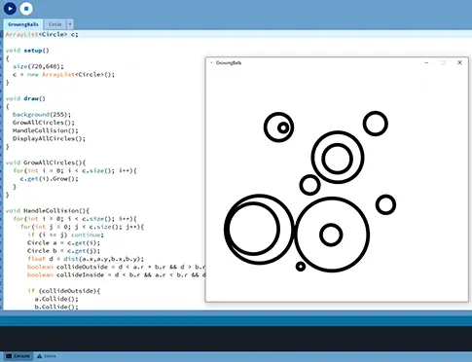Click the 'void GrowAllCircles(){' definition line
Screen dimensions: 472x362
click(x=46, y=163)
